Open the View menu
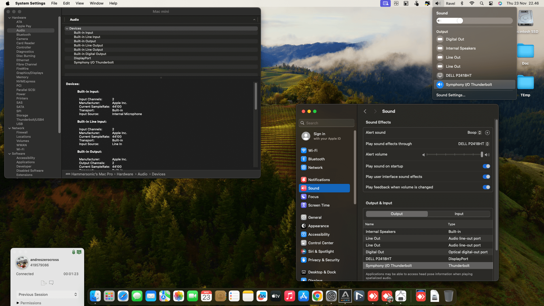This screenshot has width=544, height=306. click(x=80, y=3)
